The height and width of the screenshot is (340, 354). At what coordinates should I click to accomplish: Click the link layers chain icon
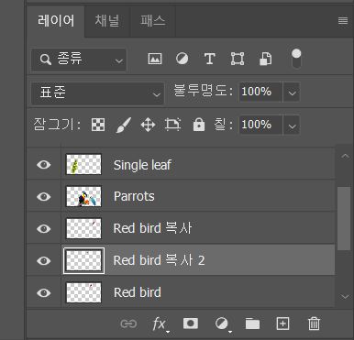128,324
